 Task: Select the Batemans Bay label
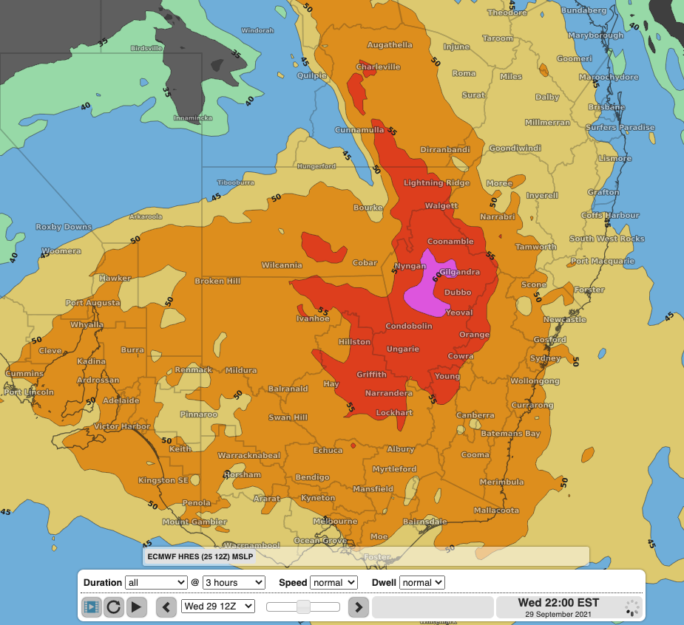click(x=510, y=434)
